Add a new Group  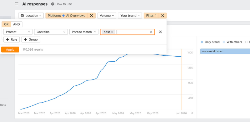[31, 40]
